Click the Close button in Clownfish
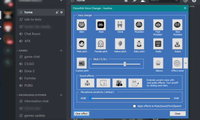The image size is (200, 120). [177, 114]
